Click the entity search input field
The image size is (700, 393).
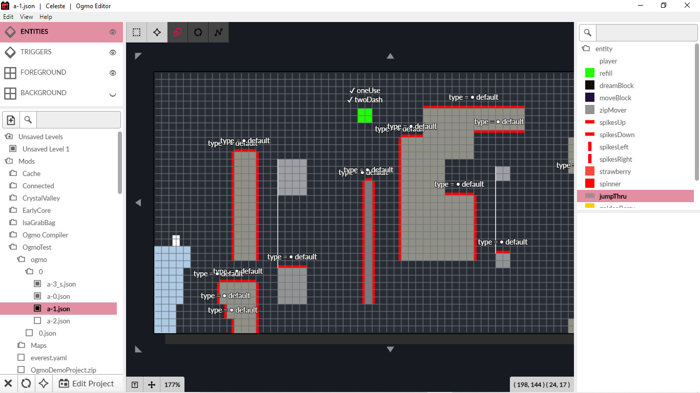click(647, 32)
